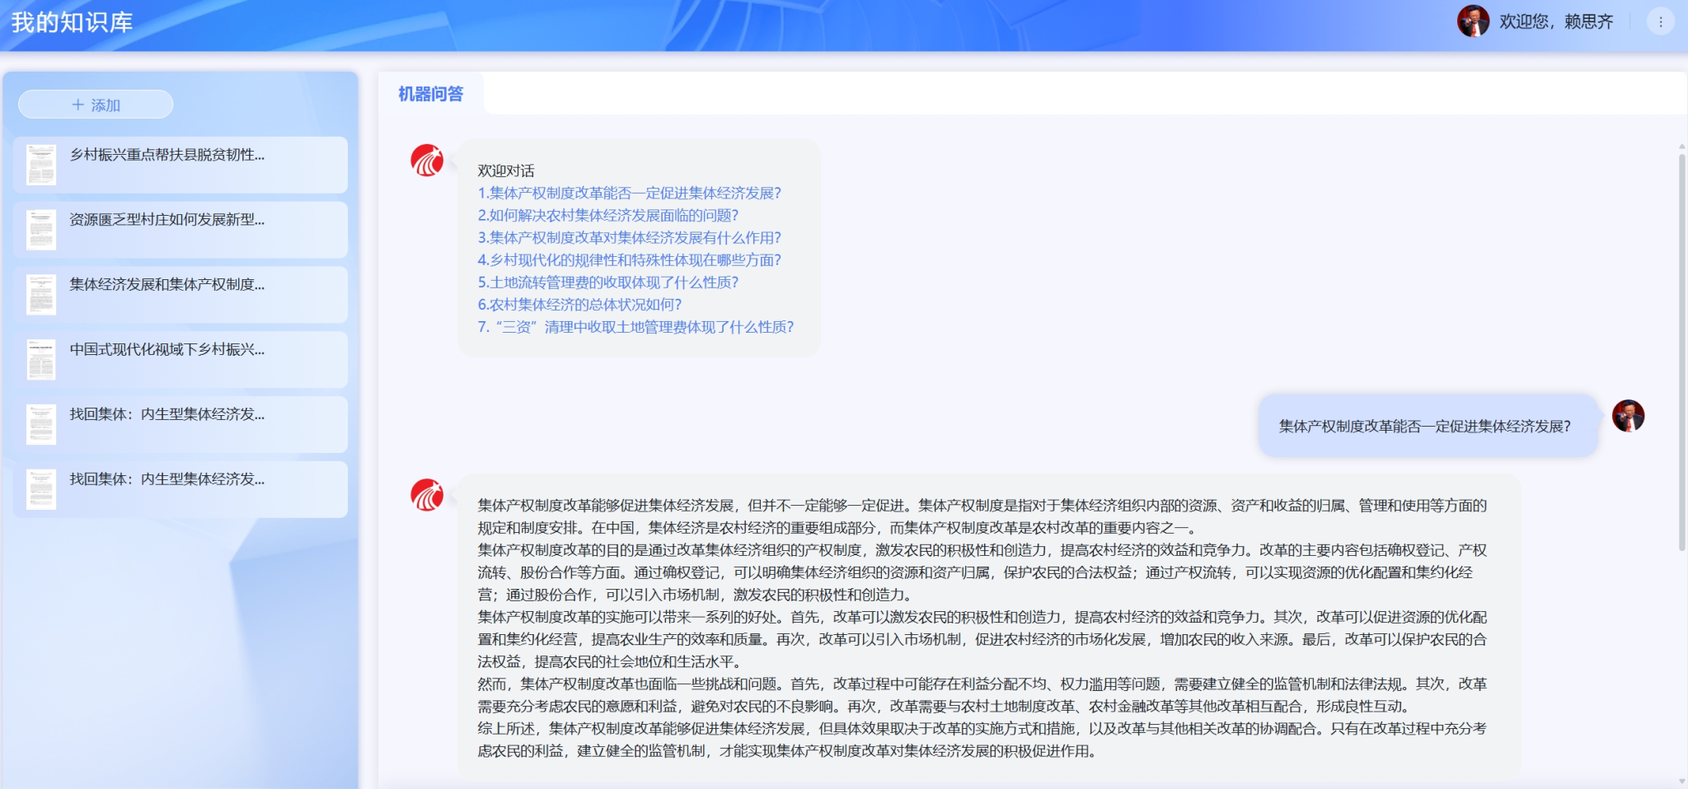Select question 4 about 乡村现代化的规律性和特殊性

(629, 259)
